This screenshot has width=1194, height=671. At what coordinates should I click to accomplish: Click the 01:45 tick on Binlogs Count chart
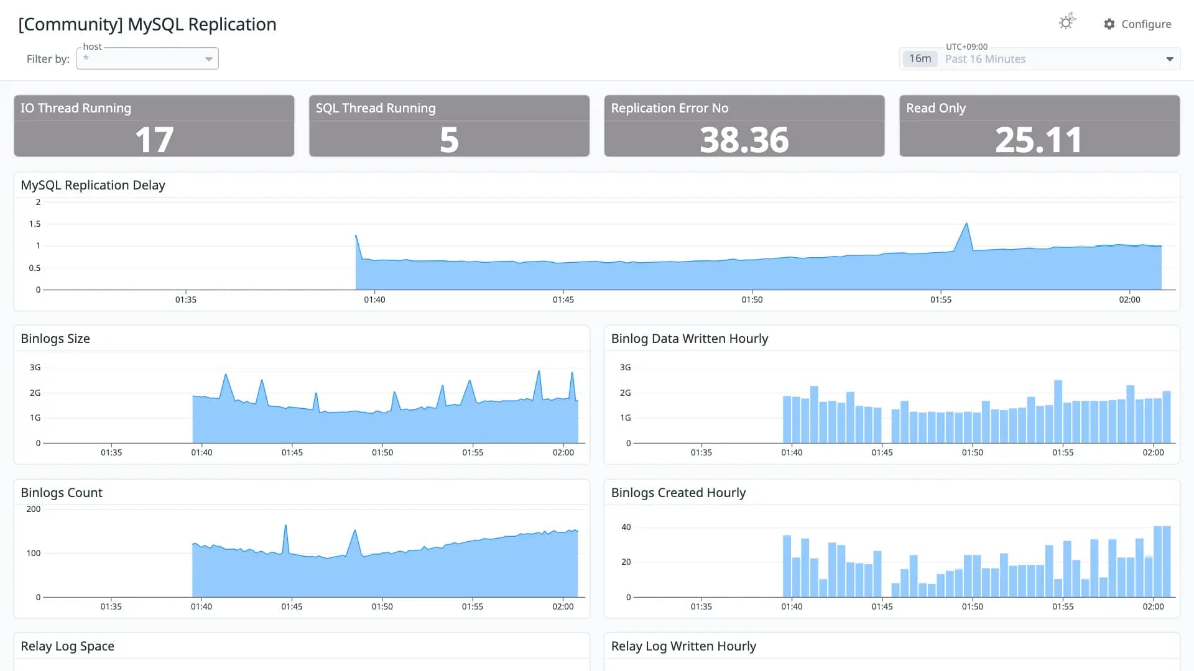[292, 606]
